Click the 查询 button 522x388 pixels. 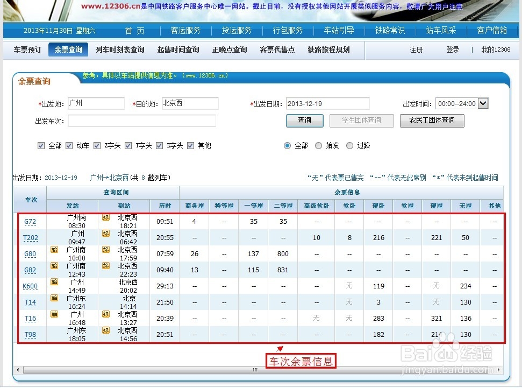click(x=305, y=121)
